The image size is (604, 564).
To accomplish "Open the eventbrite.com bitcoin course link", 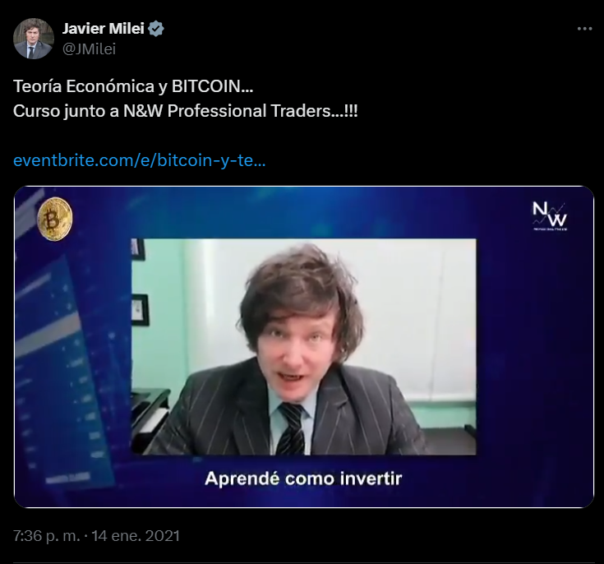I will pos(140,160).
